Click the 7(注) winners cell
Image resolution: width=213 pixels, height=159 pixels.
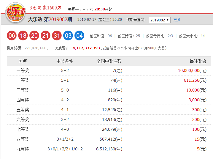point(117,70)
